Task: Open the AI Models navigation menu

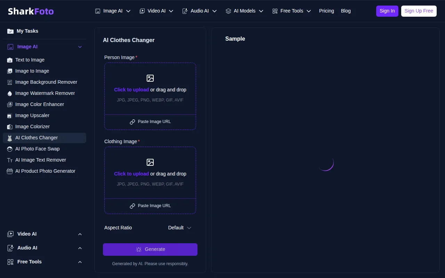Action: click(x=244, y=11)
